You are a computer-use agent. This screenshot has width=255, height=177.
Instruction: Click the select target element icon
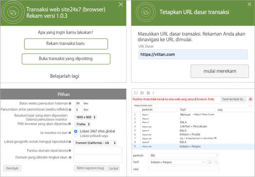210,162
